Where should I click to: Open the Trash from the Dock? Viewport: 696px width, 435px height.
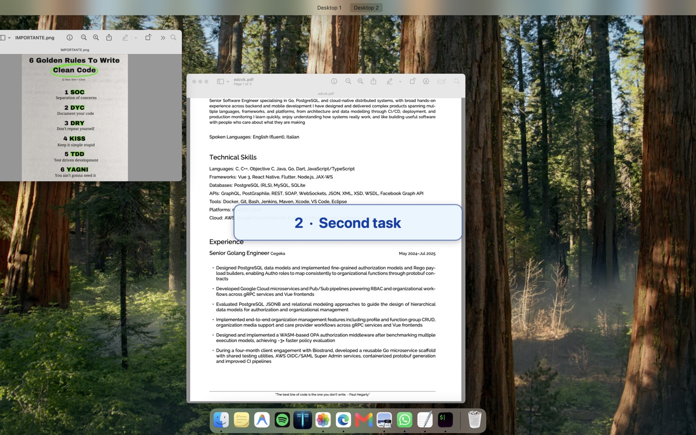coord(475,420)
